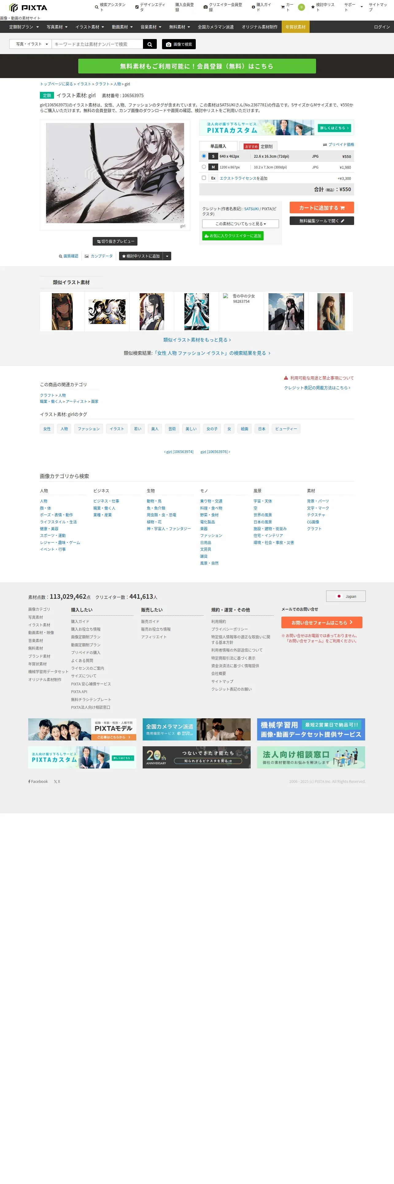The width and height of the screenshot is (394, 1184).
Task: Click お問い合せフォームはこちら button
Action: coord(322,622)
